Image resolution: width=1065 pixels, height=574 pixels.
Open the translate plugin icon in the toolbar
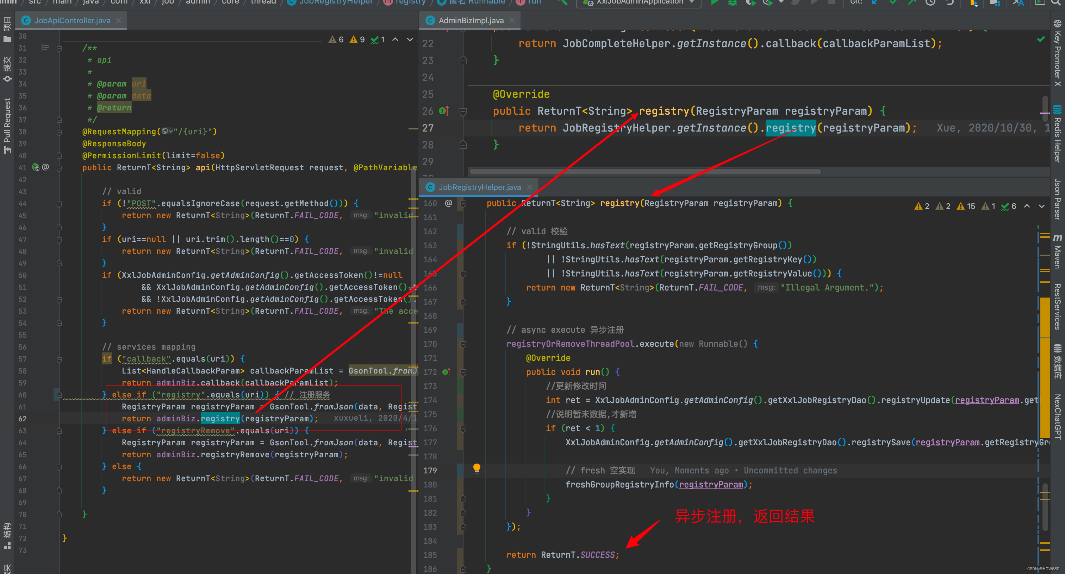(1018, 2)
